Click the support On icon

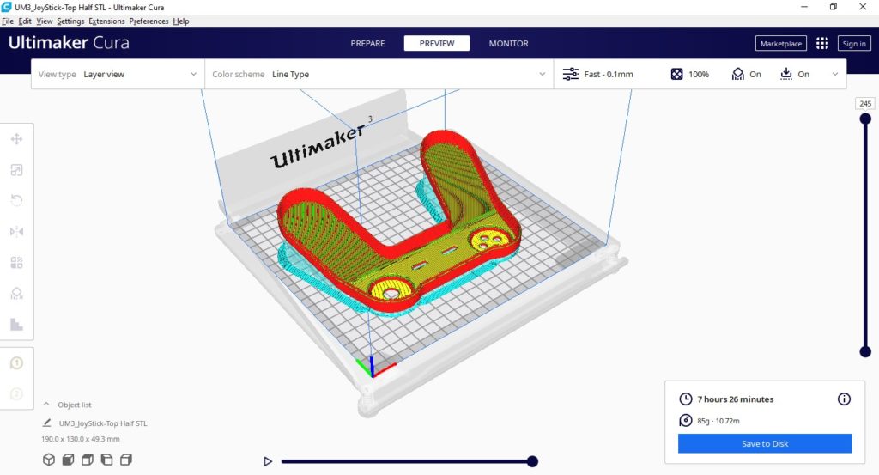[x=737, y=74]
